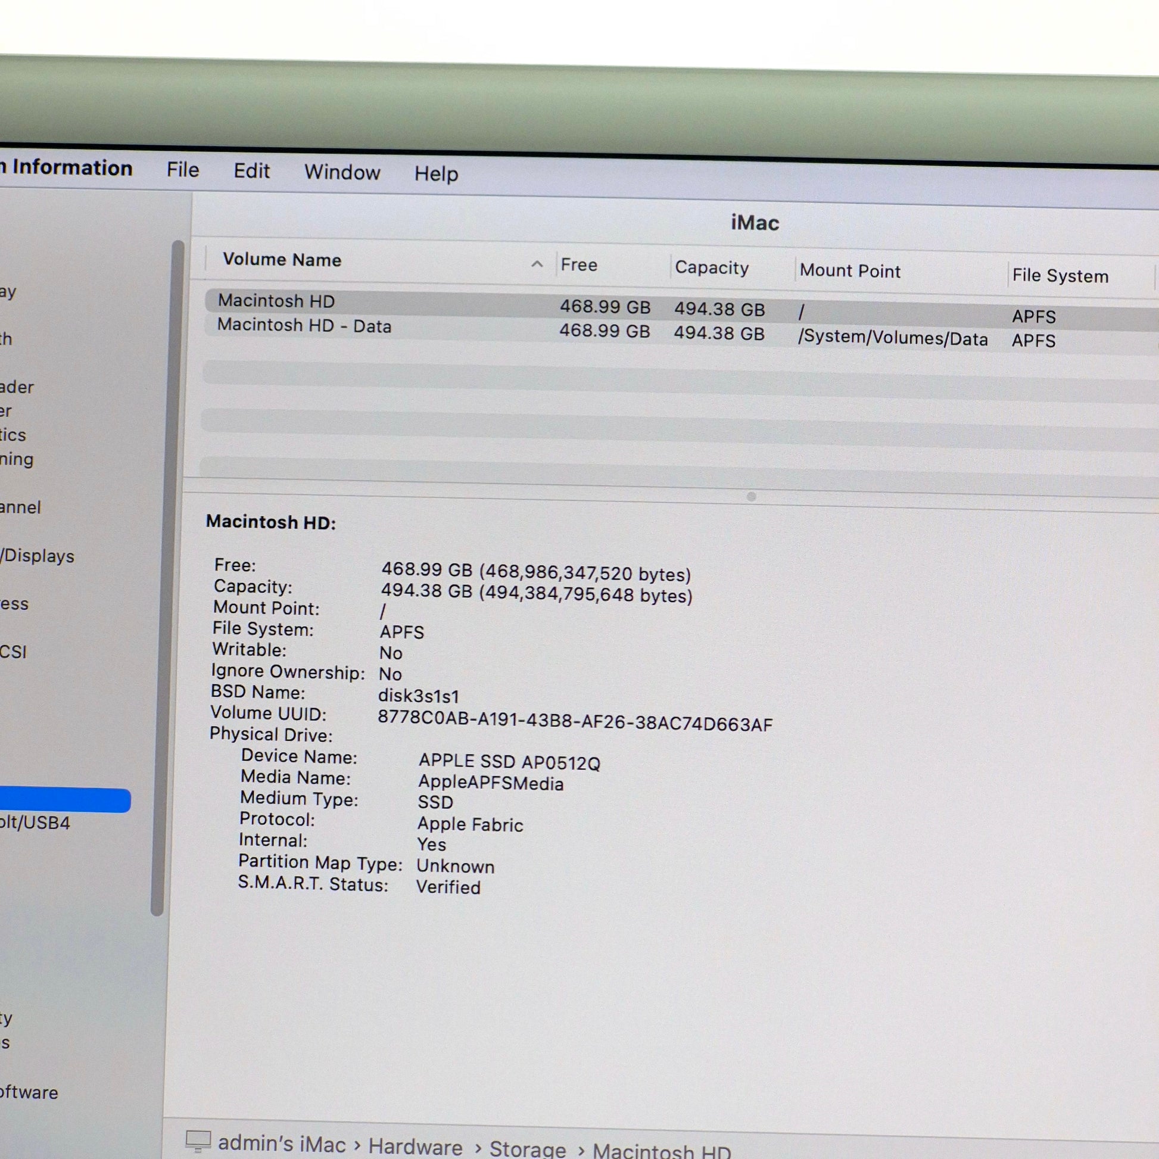Select the Thunderbolt/USB4 sidebar item
Image resolution: width=1159 pixels, height=1159 pixels.
click(x=35, y=822)
